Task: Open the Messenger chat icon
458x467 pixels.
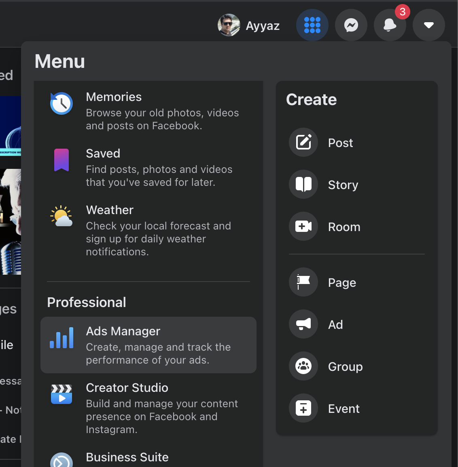Action: point(351,25)
